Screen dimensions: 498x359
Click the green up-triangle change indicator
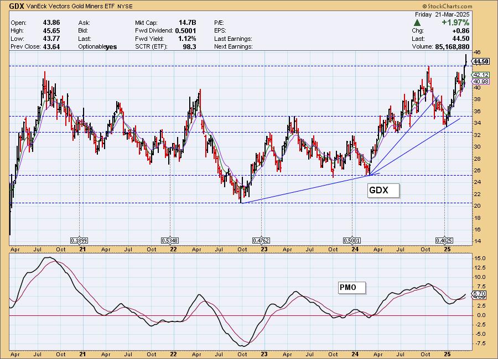pos(417,23)
